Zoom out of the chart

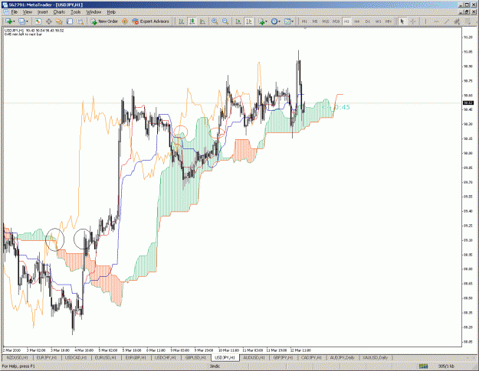[225, 21]
